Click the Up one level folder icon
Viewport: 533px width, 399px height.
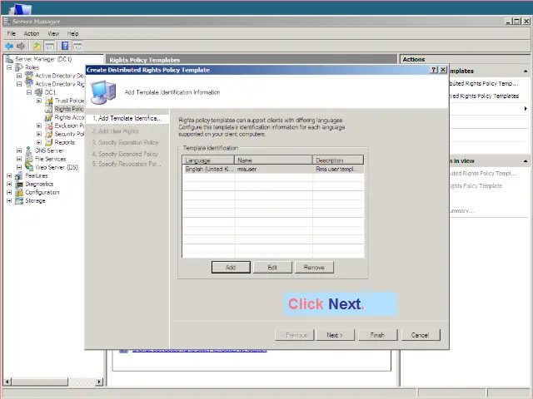pos(37,46)
